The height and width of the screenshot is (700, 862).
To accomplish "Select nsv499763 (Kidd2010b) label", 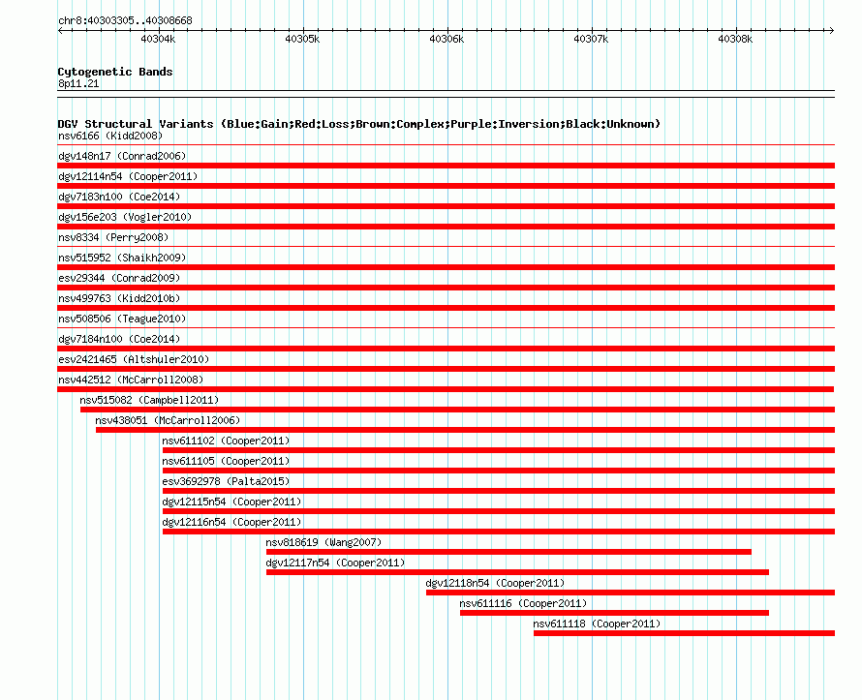I will [x=119, y=298].
